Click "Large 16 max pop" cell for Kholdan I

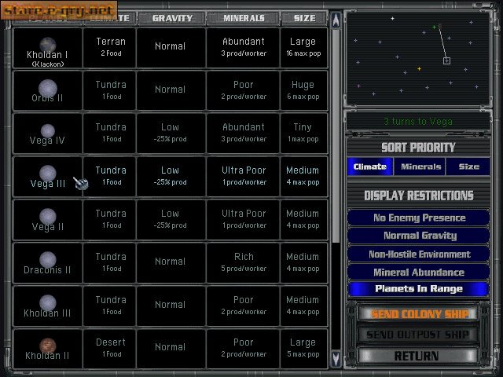click(303, 47)
